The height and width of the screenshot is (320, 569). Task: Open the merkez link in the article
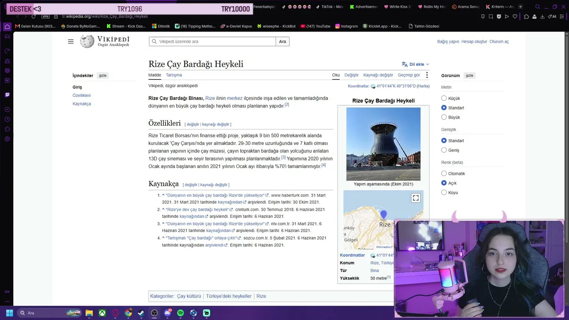[x=235, y=98]
